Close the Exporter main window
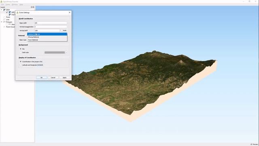The height and width of the screenshot is (146, 259). 256,1
